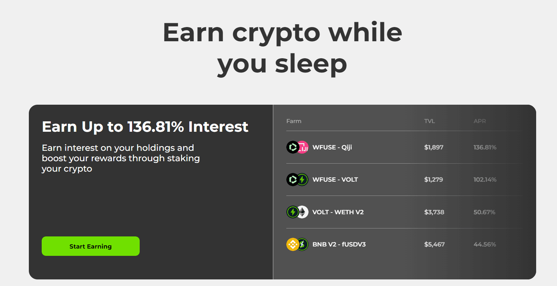Image resolution: width=557 pixels, height=286 pixels.
Task: Click the fUSD dollar token icon
Action: [x=303, y=244]
